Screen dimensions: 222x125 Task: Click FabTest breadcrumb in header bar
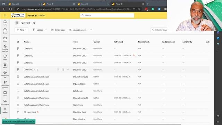pyautogui.click(x=42, y=15)
